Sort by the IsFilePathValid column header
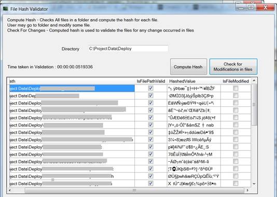Screen dimensions: 277x197 (x=151, y=81)
